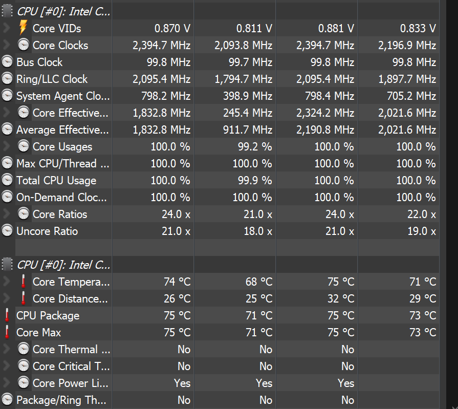458x409 pixels.
Task: Select the On-Demand Clock sensor row
Action: (x=61, y=197)
